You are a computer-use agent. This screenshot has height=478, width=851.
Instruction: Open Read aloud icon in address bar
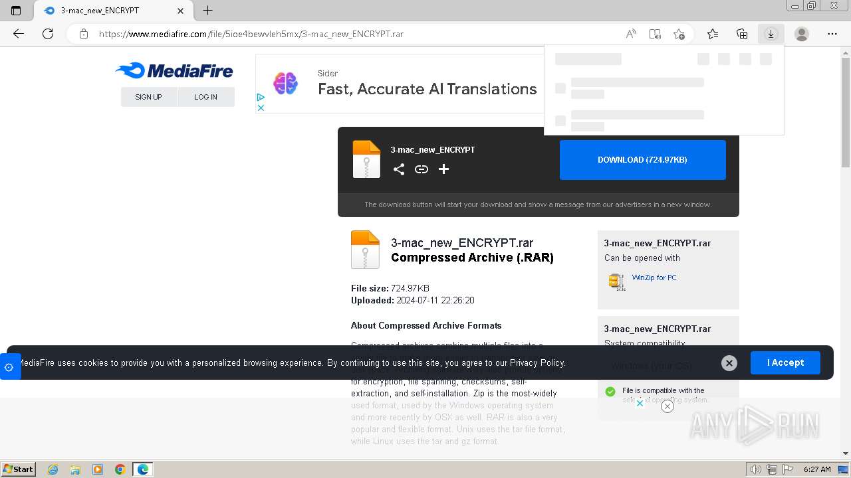[x=631, y=34]
